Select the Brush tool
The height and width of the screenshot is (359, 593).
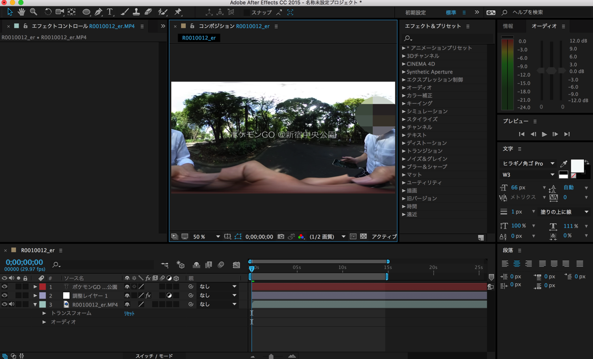point(124,12)
